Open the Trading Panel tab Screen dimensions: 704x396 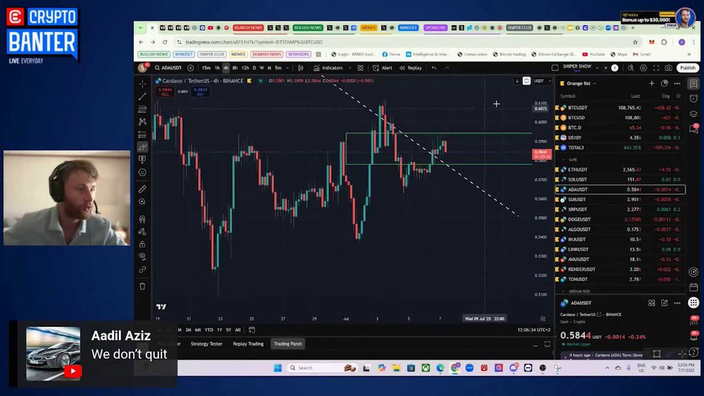(288, 344)
